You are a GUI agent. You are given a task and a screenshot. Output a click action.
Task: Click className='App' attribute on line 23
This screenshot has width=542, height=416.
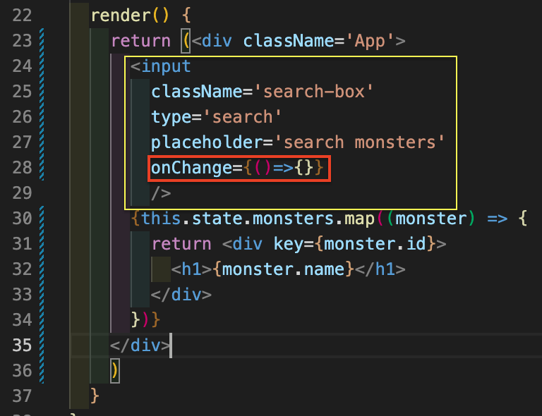318,41
